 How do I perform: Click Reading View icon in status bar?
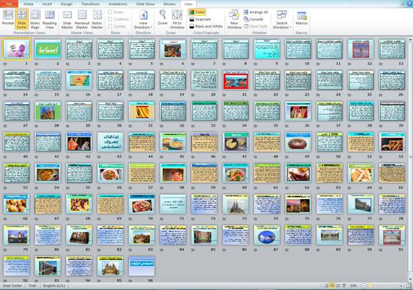coord(338,285)
